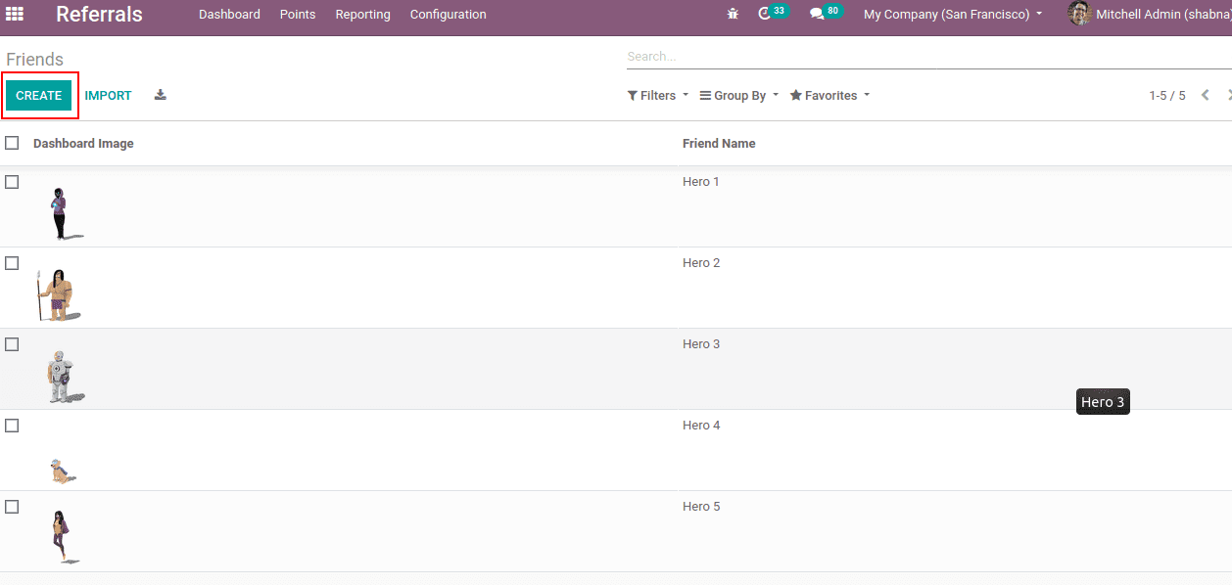Open activities clock icon with 33 badge
The height and width of the screenshot is (585, 1232).
(774, 14)
